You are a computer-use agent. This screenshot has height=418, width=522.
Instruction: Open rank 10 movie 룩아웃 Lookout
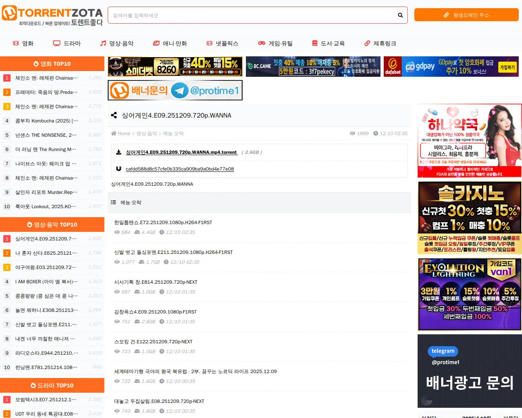pos(45,207)
